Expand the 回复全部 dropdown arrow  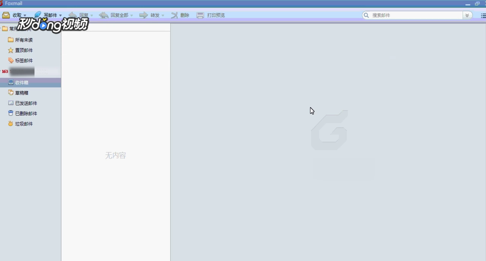[132, 16]
